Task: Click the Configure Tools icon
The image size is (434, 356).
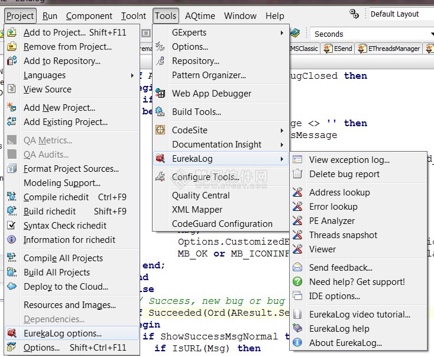Action: (160, 177)
